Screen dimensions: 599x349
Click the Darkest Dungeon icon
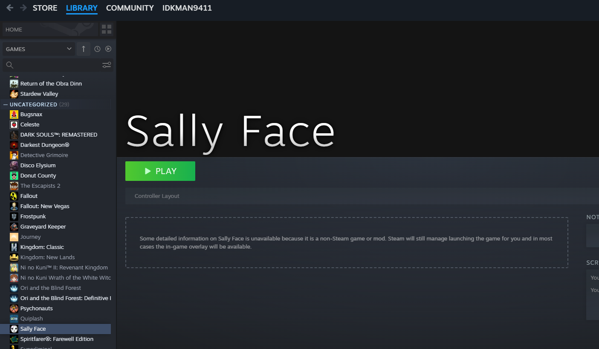tap(14, 145)
